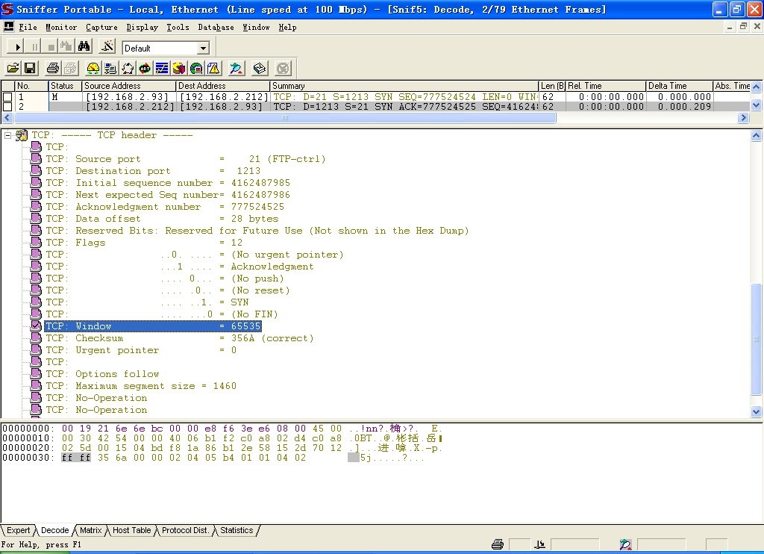
Task: Click the horizontal scroll left arrow
Action: click(7, 117)
